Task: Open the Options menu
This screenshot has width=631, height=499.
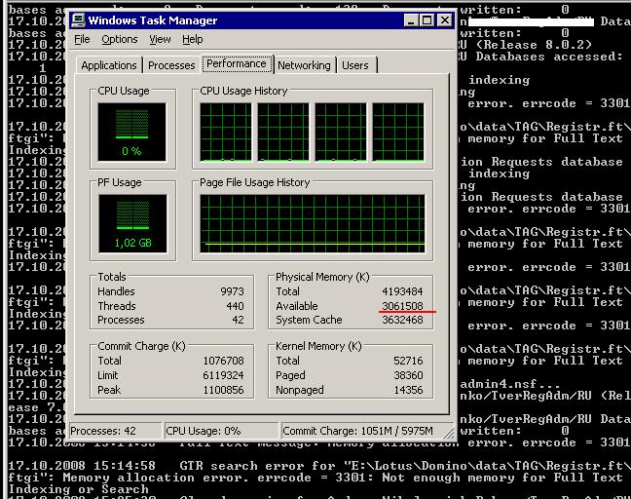Action: click(x=120, y=39)
